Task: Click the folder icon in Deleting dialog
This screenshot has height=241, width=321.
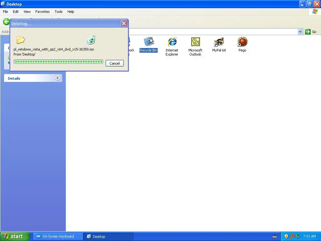Action: pos(20,40)
